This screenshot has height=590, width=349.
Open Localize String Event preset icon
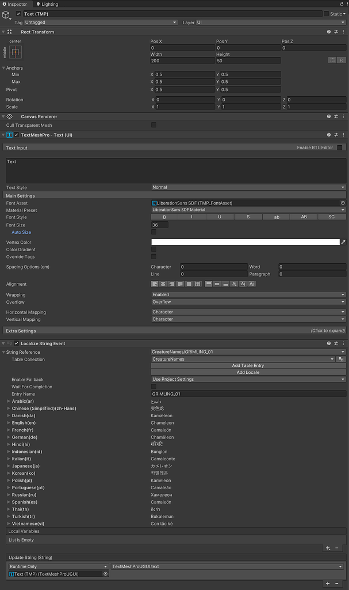click(x=336, y=343)
